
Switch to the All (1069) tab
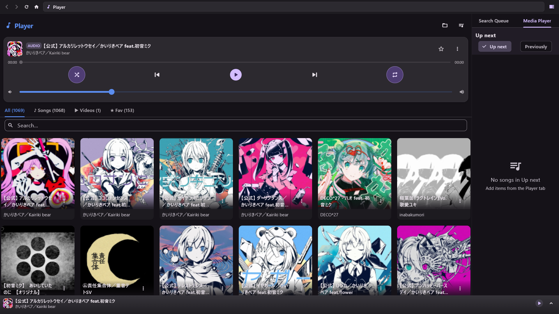pos(15,110)
